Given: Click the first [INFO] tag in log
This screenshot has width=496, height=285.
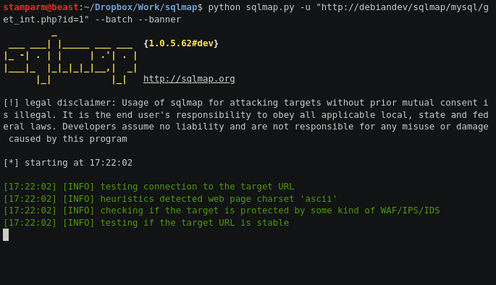Looking at the screenshot, I should 78,187.
